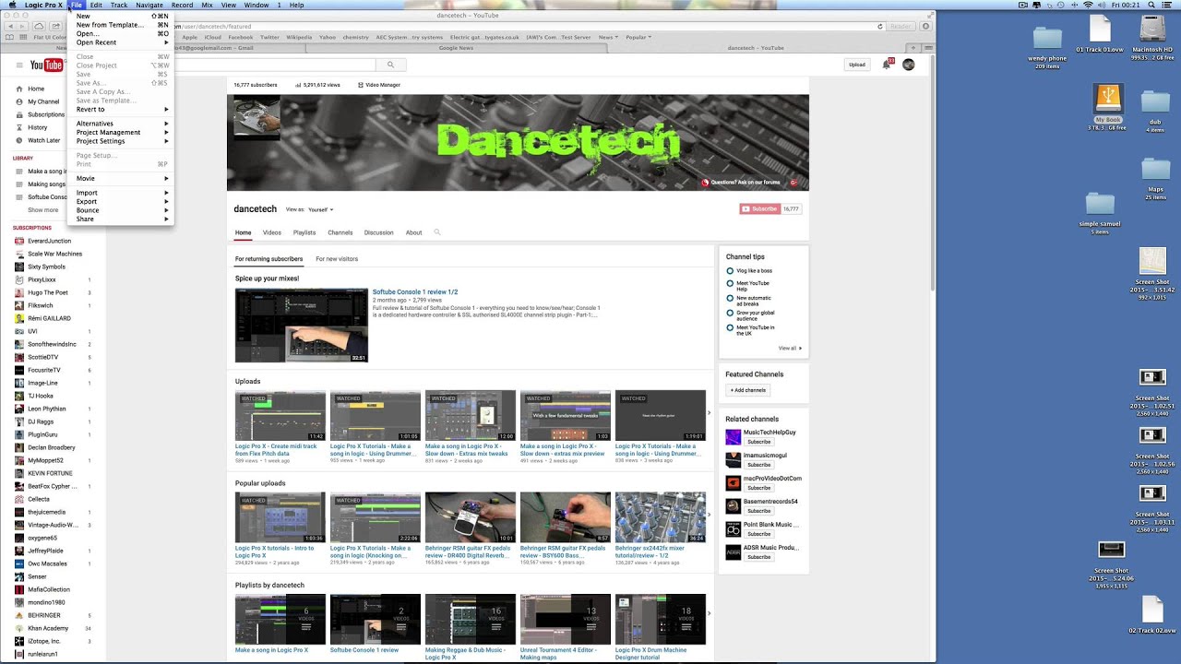Open the Track menu
The width and height of the screenshot is (1181, 664).
118,5
